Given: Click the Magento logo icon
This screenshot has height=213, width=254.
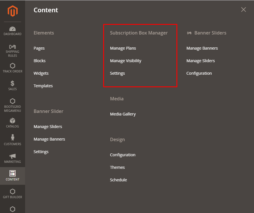Looking at the screenshot, I should coord(13,11).
